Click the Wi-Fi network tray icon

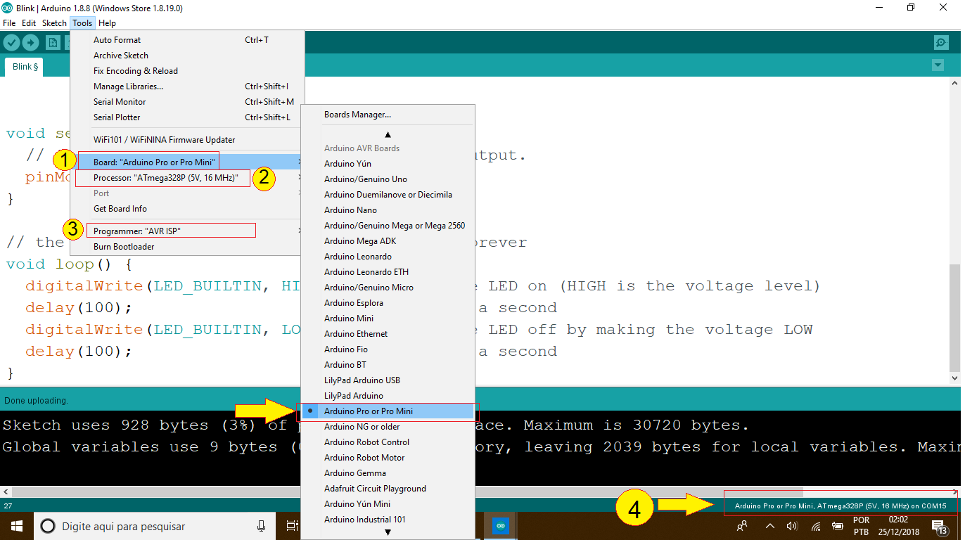tap(816, 526)
